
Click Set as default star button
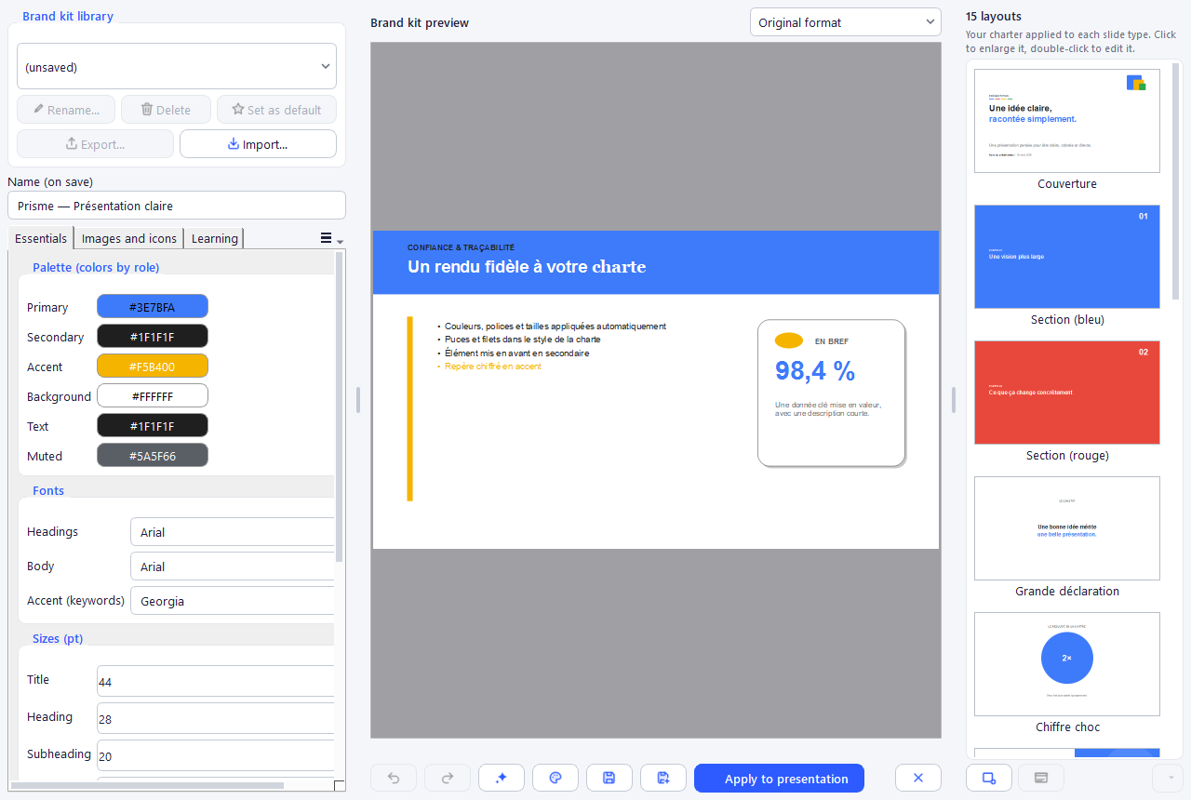pyautogui.click(x=276, y=110)
